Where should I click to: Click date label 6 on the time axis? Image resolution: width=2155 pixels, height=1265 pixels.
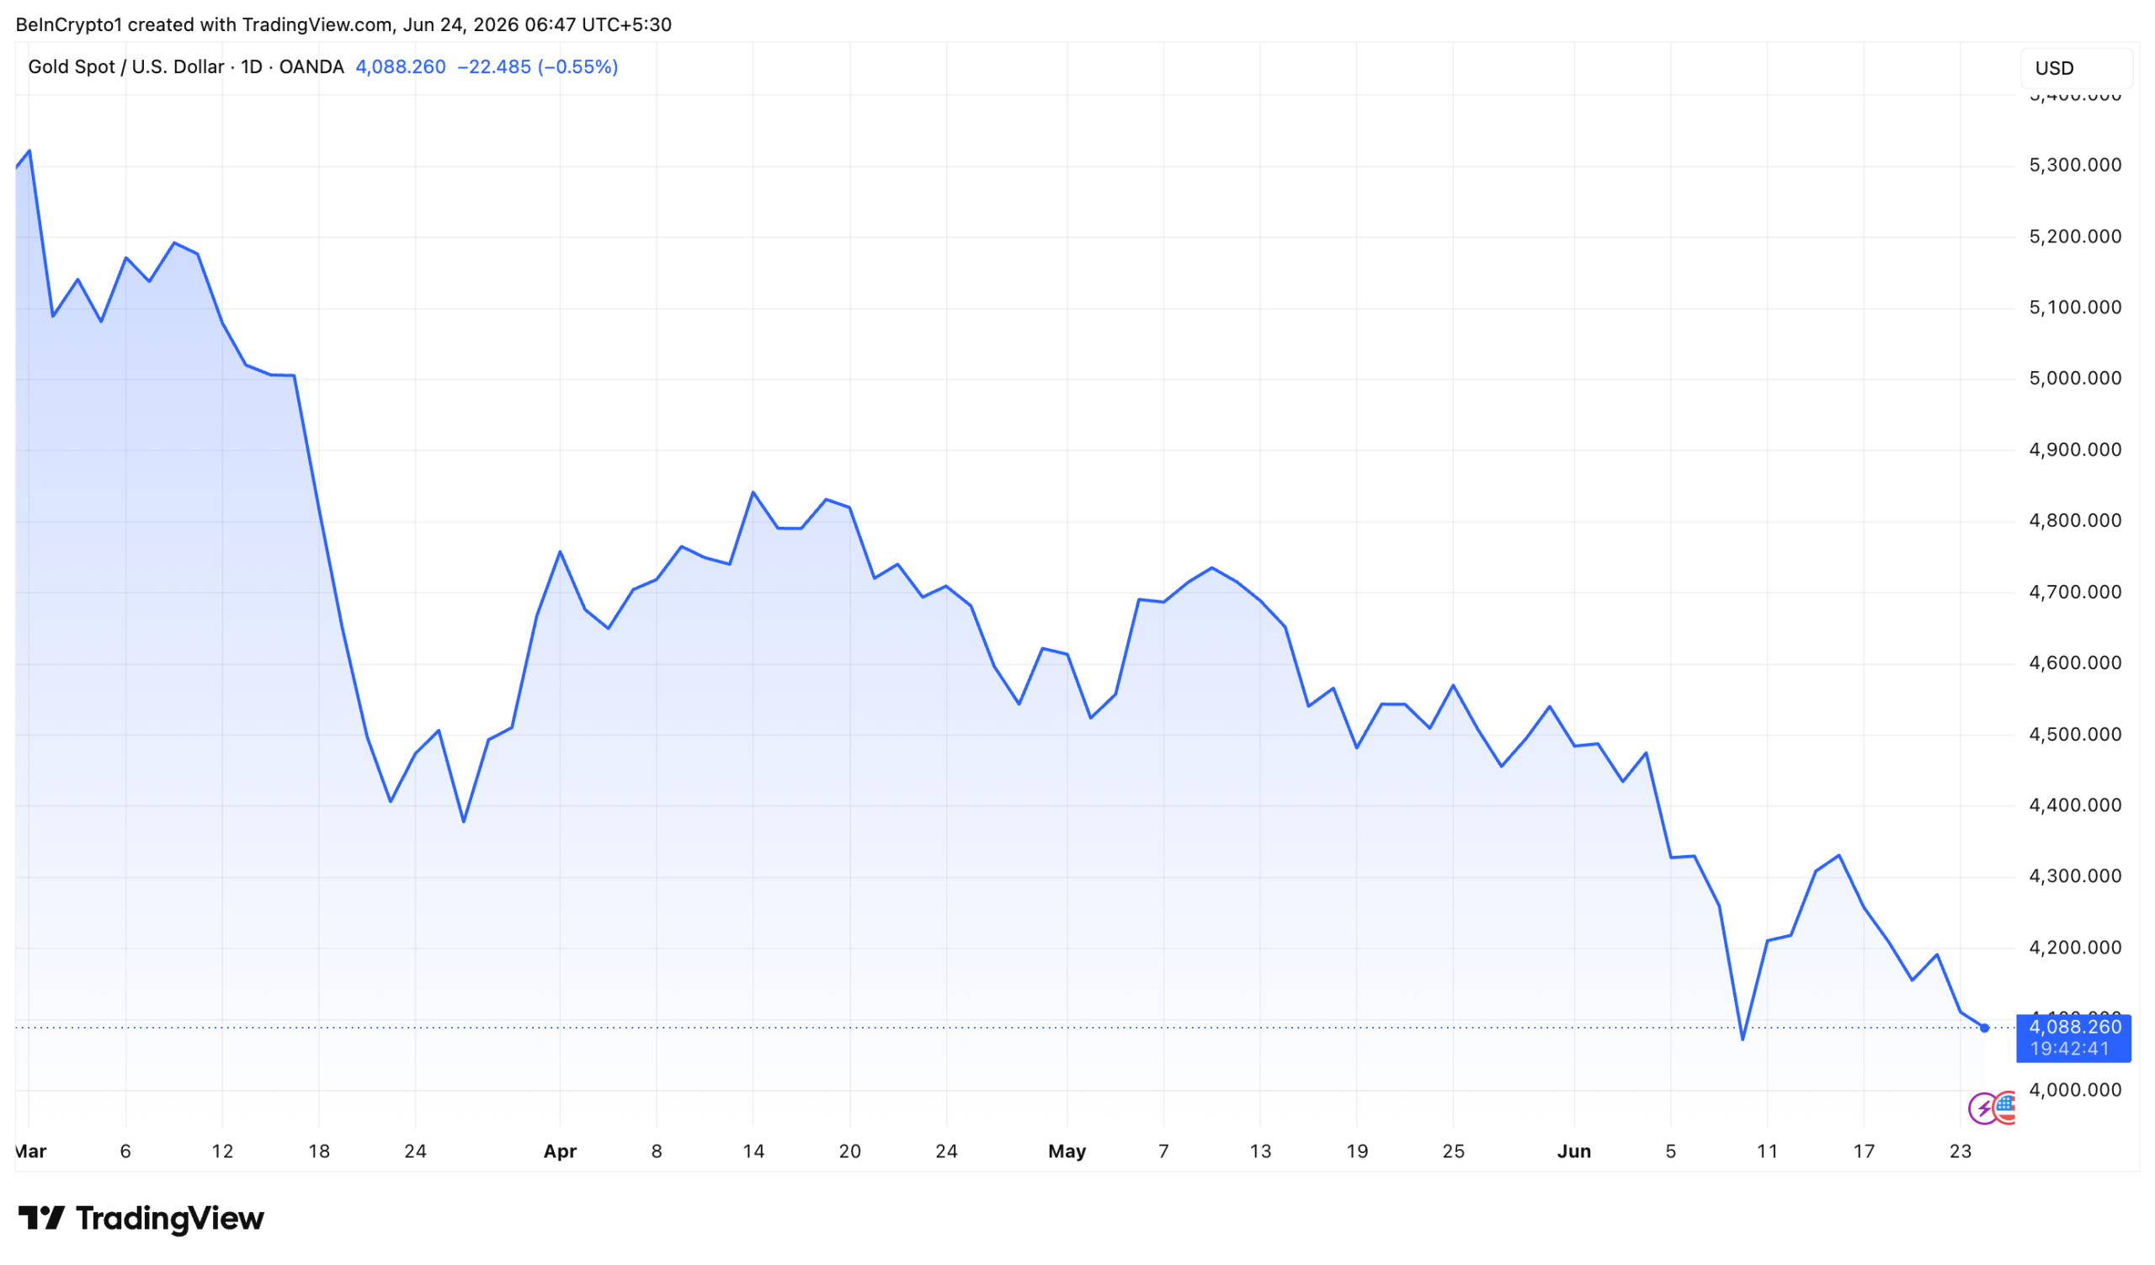pos(125,1152)
